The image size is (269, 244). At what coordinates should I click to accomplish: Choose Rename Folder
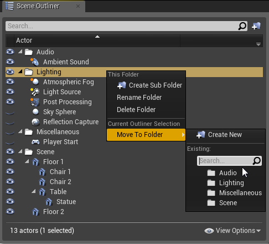(146, 98)
